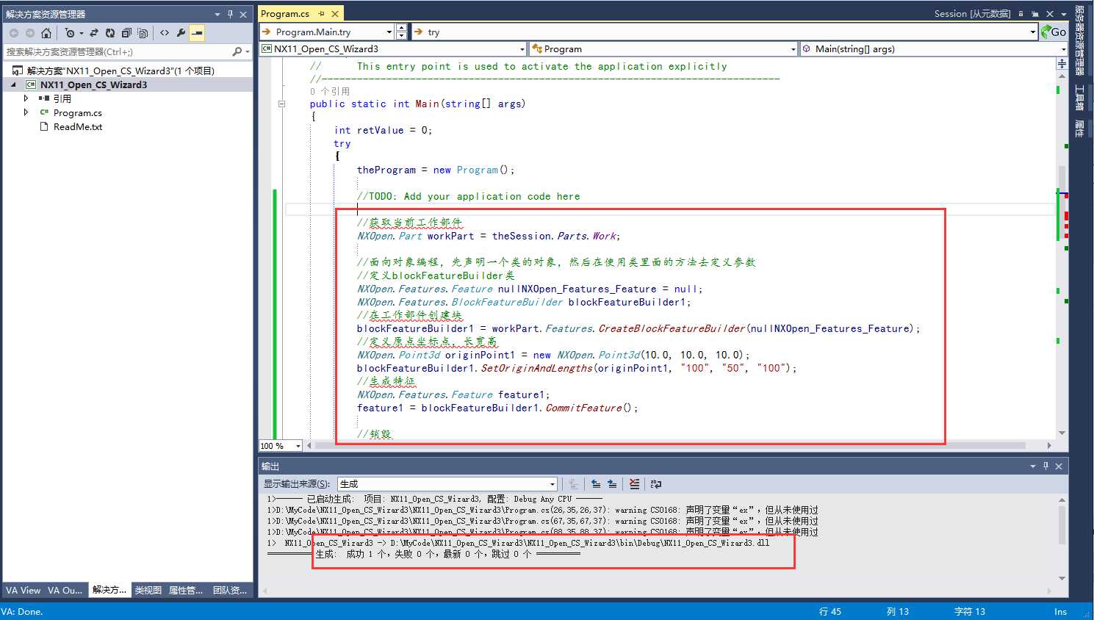Pin the 输出 Output panel
This screenshot has width=1094, height=620.
coord(1046,466)
